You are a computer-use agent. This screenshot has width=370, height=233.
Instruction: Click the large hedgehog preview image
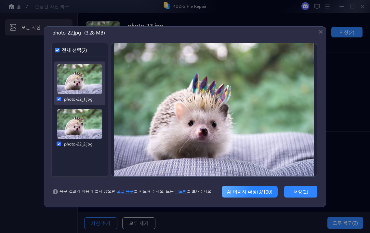tap(214, 110)
